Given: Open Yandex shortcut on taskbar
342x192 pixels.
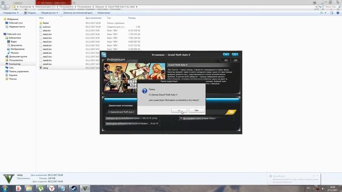Looking at the screenshot, I should tap(18, 188).
